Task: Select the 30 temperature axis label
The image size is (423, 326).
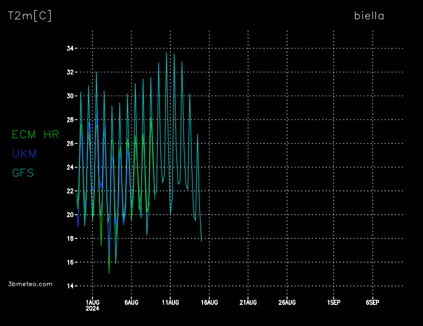Action: [69, 96]
